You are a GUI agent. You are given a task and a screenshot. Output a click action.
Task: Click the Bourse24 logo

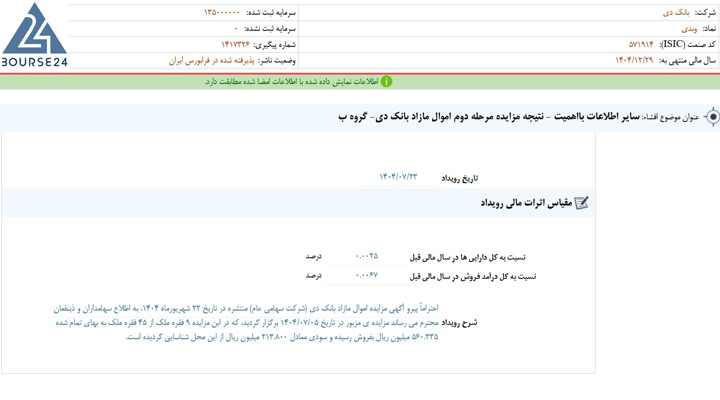(34, 35)
